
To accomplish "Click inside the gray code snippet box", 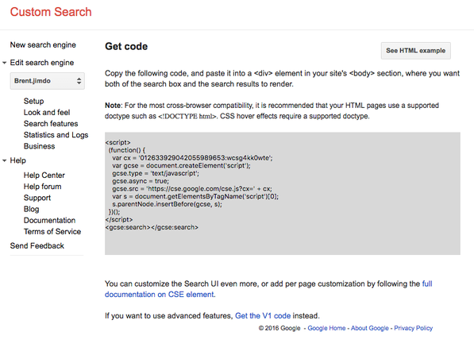I will point(283,194).
